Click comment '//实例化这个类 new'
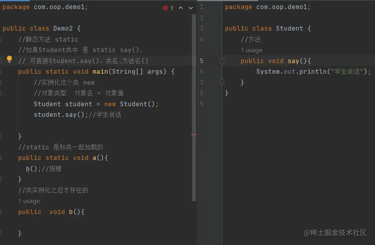375x245 pixels. [64, 83]
